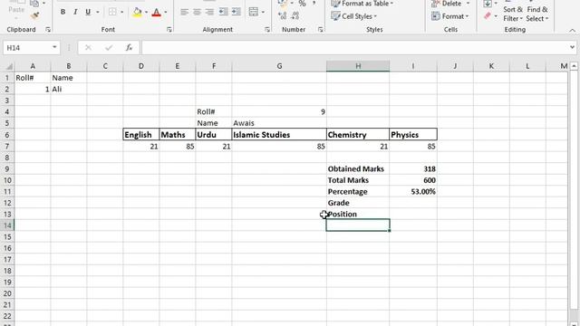Viewport: 580px width, 326px height.
Task: Open Borders dropdown arrow
Action: pyautogui.click(x=121, y=12)
